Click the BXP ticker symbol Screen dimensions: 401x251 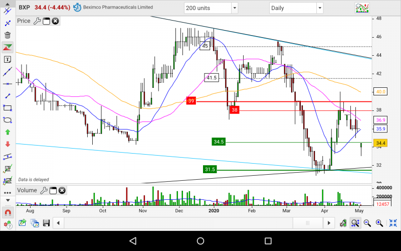(24, 8)
